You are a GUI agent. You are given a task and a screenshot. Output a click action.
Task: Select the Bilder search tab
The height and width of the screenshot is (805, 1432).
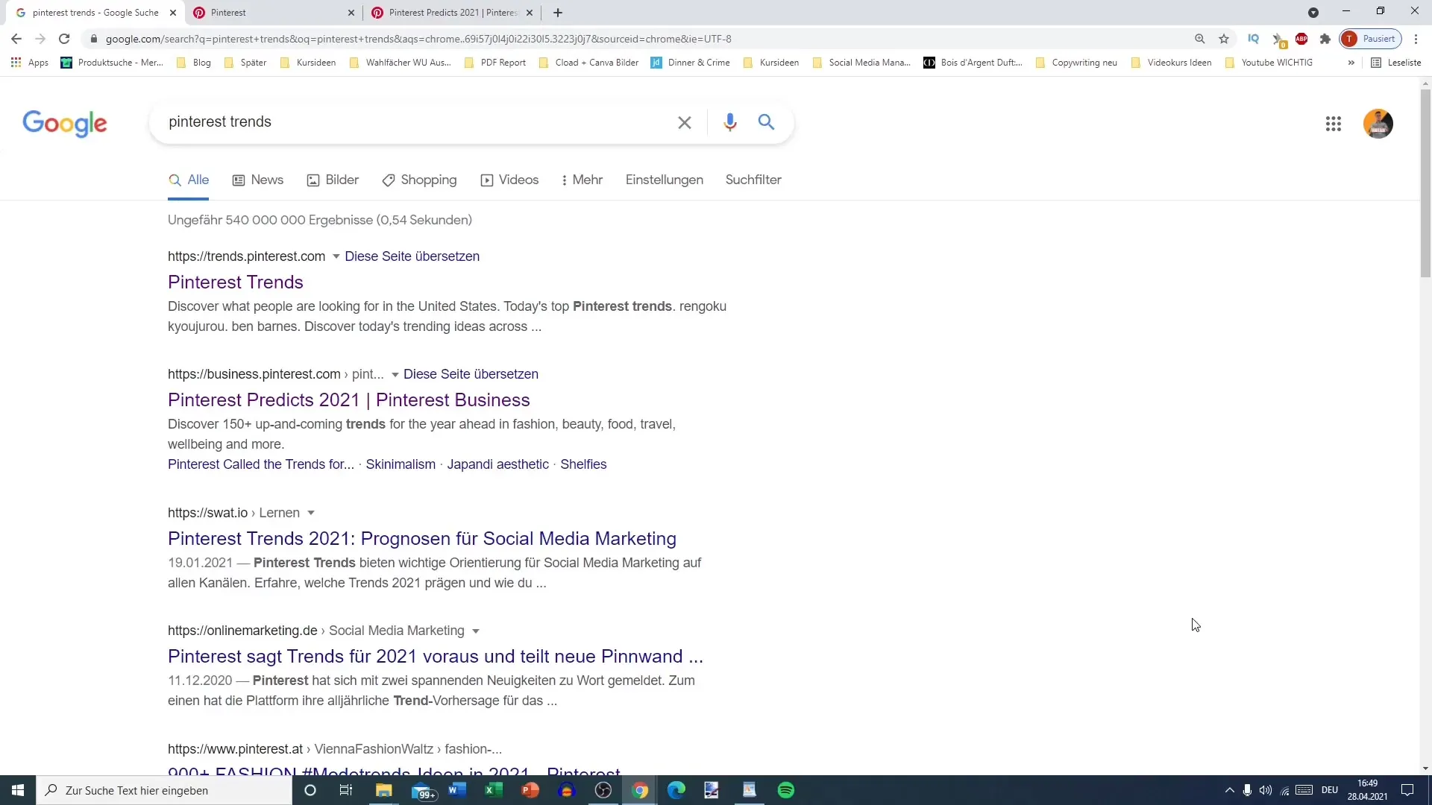[343, 180]
